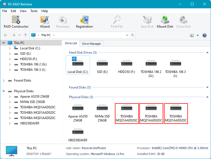
Task: Select HDD250 (F:) in the tree
Action: coord(28,59)
